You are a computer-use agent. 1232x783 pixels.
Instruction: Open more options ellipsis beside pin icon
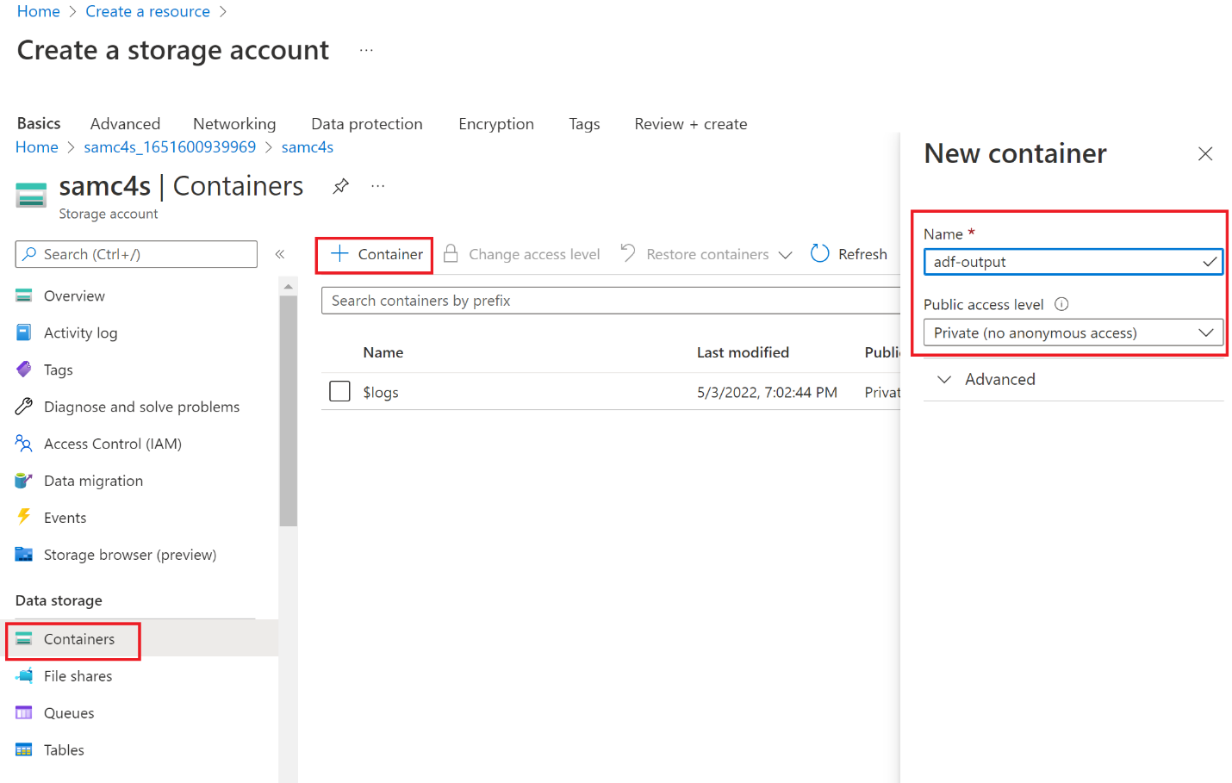(x=377, y=186)
